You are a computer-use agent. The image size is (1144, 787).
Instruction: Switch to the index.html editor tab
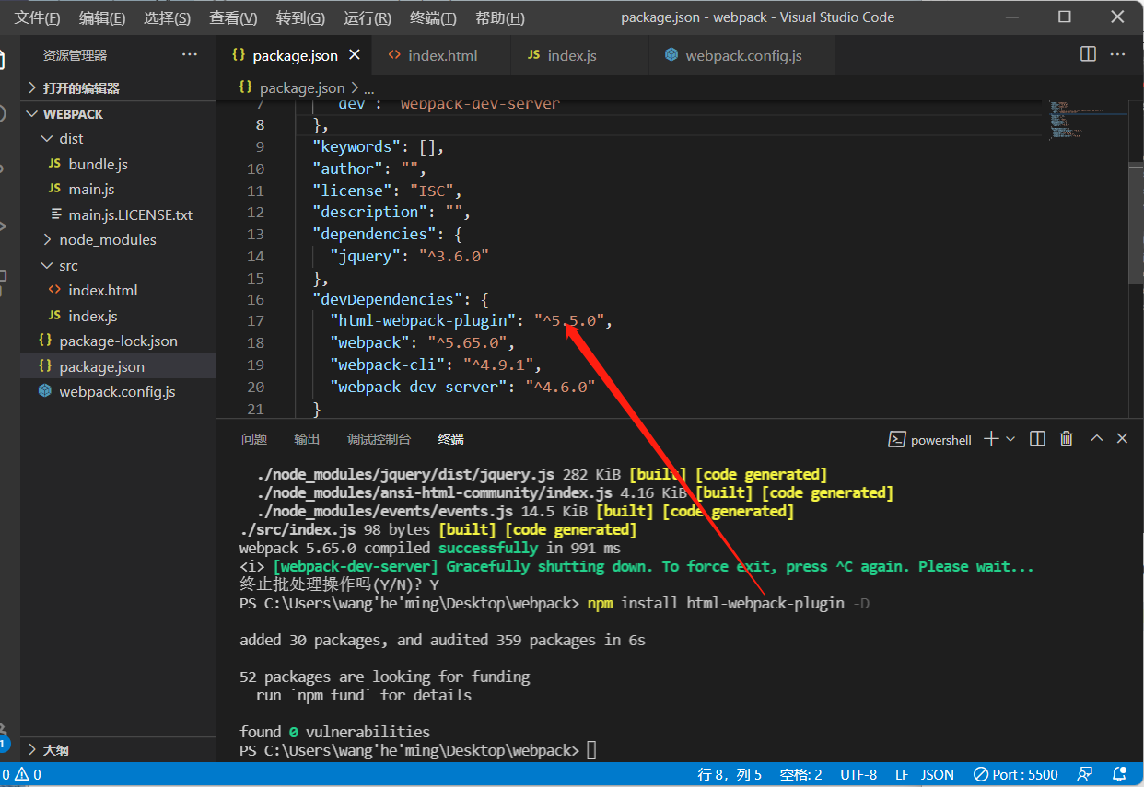440,55
